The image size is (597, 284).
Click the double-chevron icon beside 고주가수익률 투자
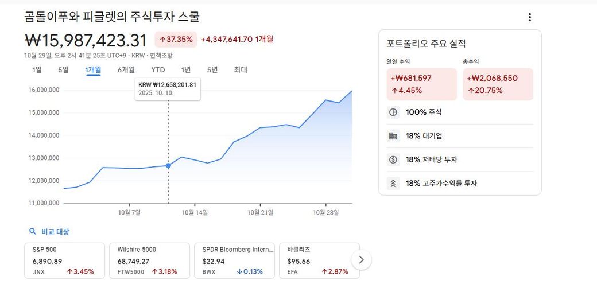393,184
